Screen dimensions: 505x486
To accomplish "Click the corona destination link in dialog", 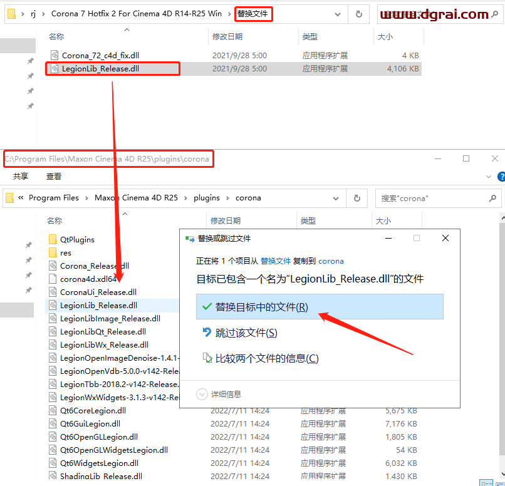I will point(331,261).
